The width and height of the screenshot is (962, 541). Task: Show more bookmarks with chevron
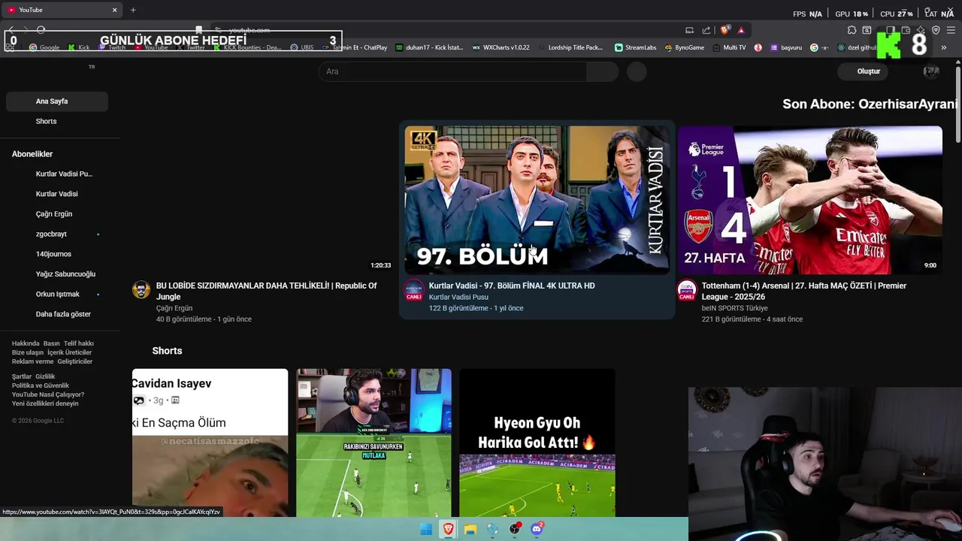click(x=944, y=47)
